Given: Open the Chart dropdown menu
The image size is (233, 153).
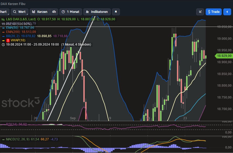Looking at the screenshot, I should [3, 12].
